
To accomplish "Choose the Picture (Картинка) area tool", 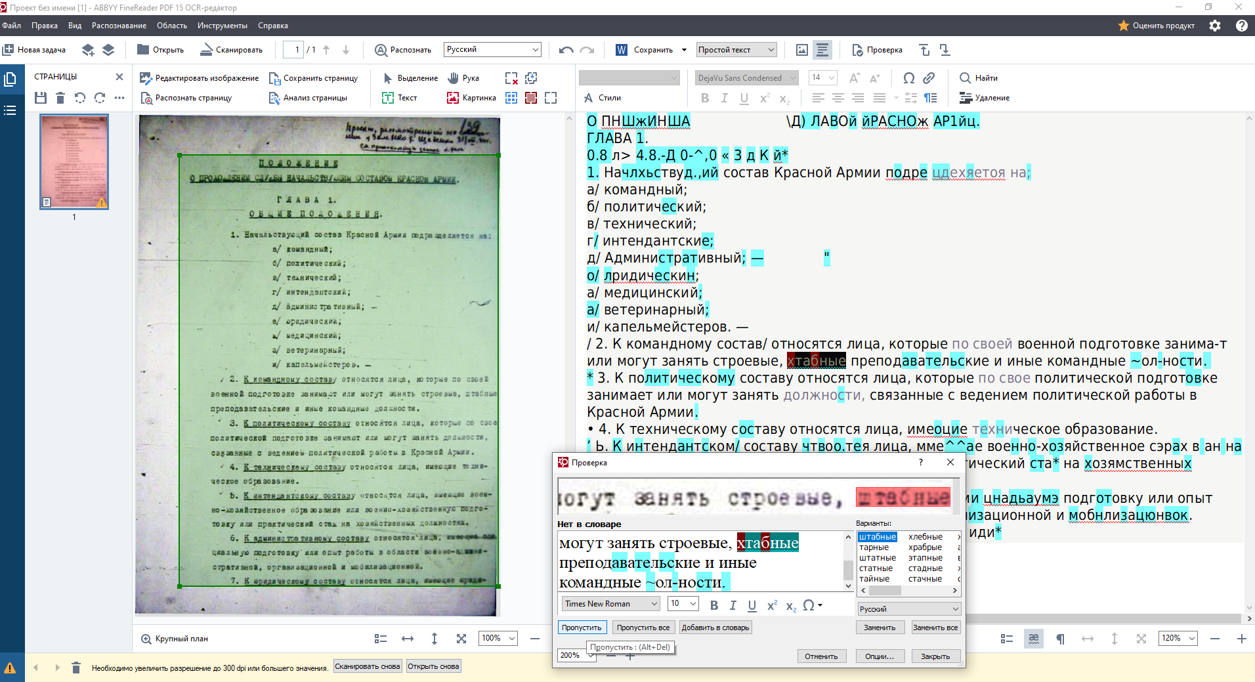I will pyautogui.click(x=453, y=98).
